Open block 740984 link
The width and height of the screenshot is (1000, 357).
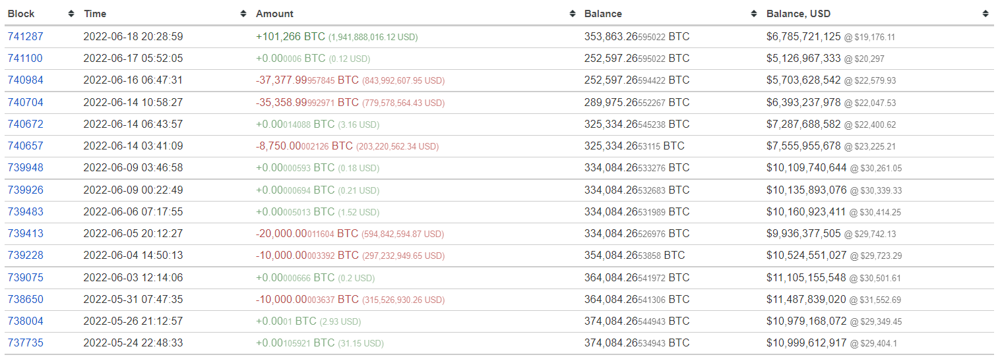click(25, 80)
